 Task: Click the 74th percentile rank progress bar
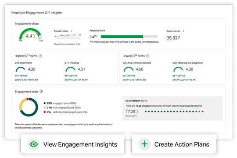tap(129, 36)
